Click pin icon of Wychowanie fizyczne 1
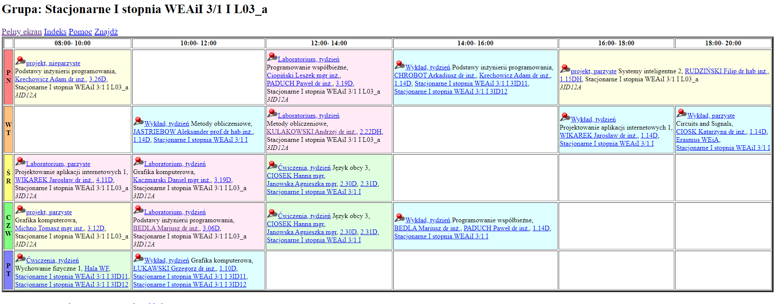The width and height of the screenshot is (777, 304). 20,258
